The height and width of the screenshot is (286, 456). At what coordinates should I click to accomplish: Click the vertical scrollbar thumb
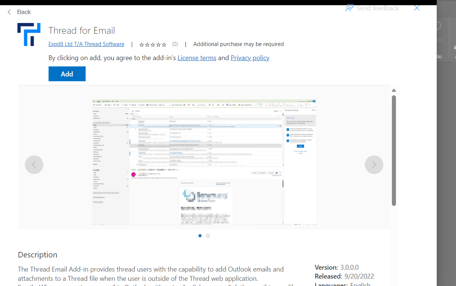point(394,150)
